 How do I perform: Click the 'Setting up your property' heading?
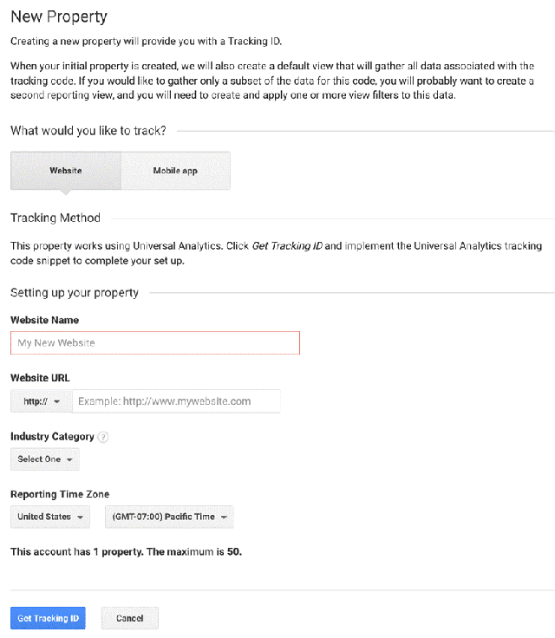coord(75,293)
